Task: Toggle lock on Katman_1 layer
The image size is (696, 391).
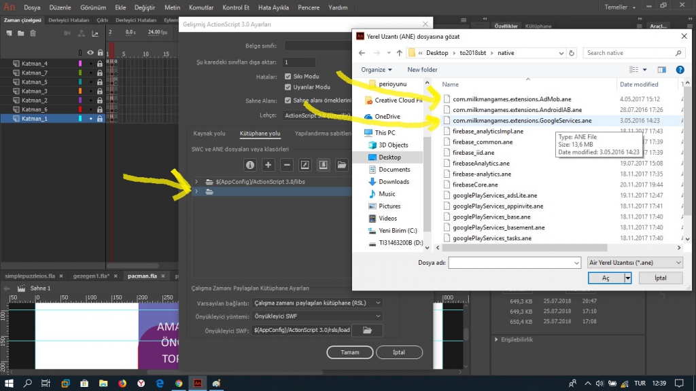Action: point(100,119)
